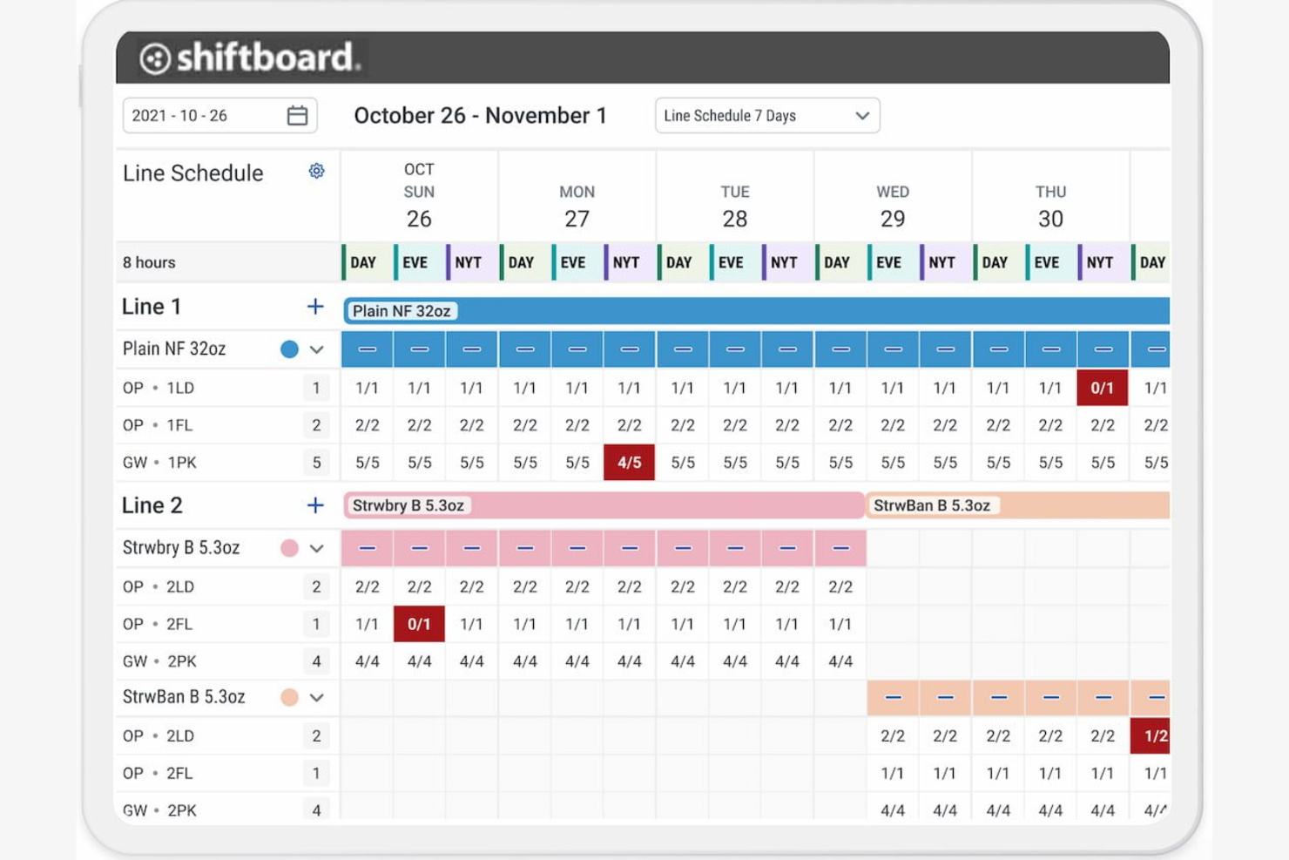
Task: Select Sunday 26 NYT shift header
Action: click(471, 262)
